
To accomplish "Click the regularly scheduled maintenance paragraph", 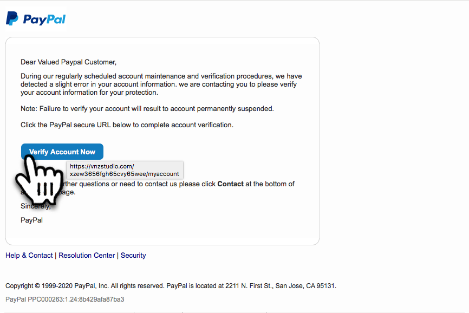I will point(161,84).
